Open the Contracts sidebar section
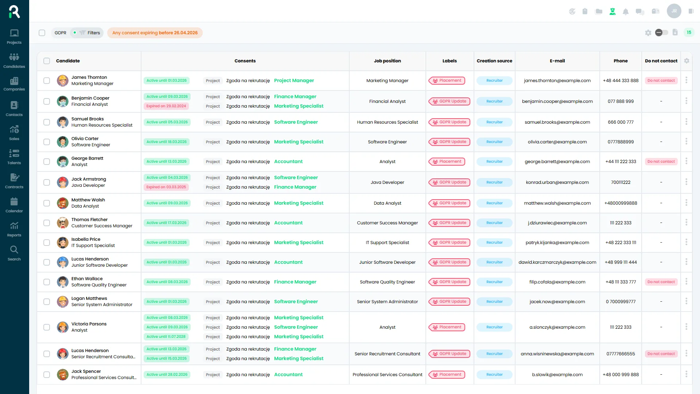Viewport: 700px width, 394px height. coord(14,181)
